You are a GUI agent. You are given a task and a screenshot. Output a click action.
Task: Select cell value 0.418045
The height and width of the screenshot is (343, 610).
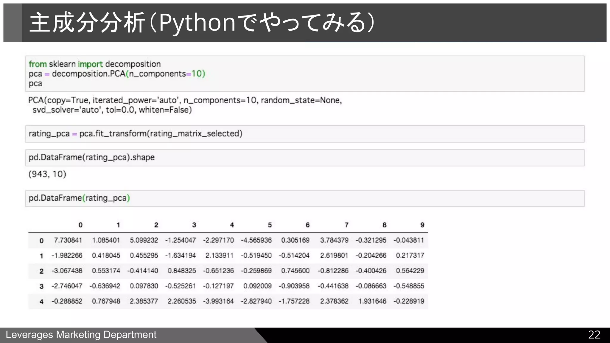click(106, 255)
